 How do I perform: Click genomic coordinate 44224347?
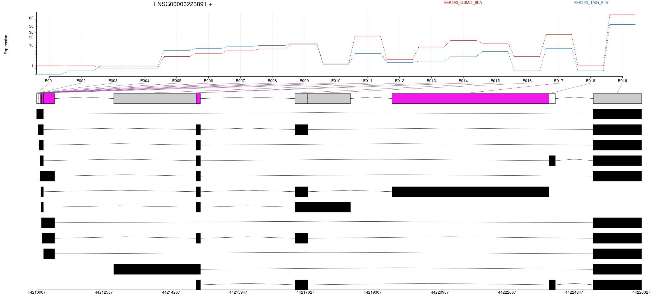[574, 293]
